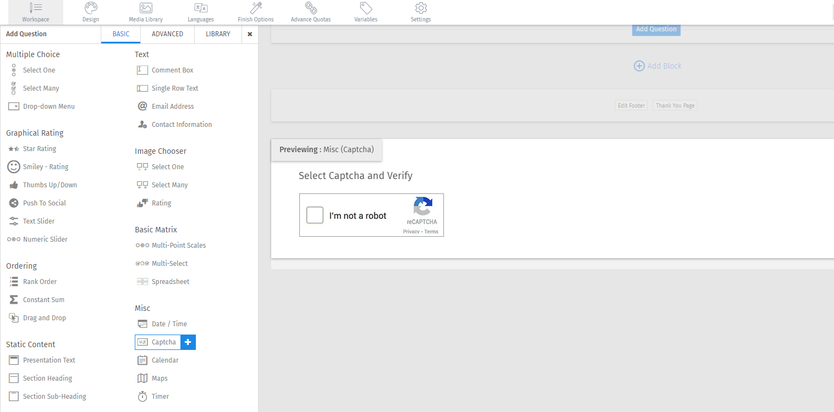Add a Calendar question
This screenshot has width=834, height=412.
pos(158,360)
